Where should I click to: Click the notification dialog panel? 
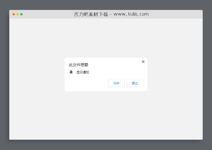pyautogui.click(x=106, y=74)
